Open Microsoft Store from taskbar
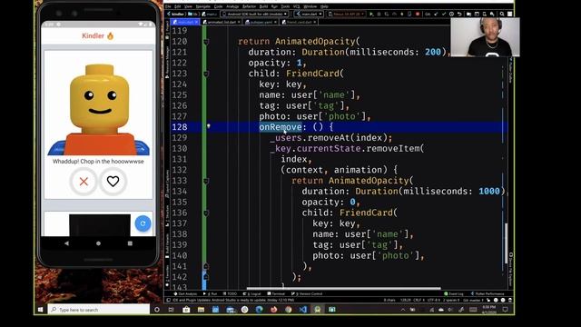Screen dimensions: 581x327 (x=186, y=309)
